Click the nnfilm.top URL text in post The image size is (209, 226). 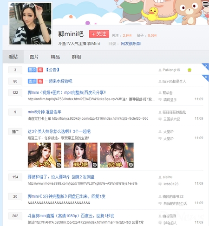tap(75, 99)
